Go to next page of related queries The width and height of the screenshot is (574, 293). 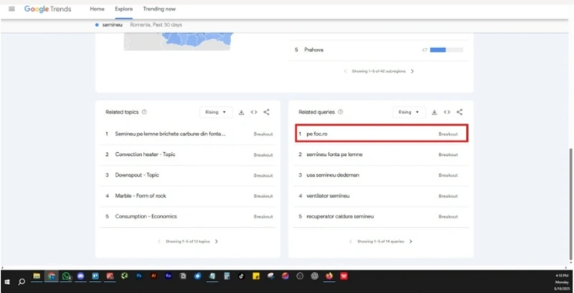(x=410, y=241)
